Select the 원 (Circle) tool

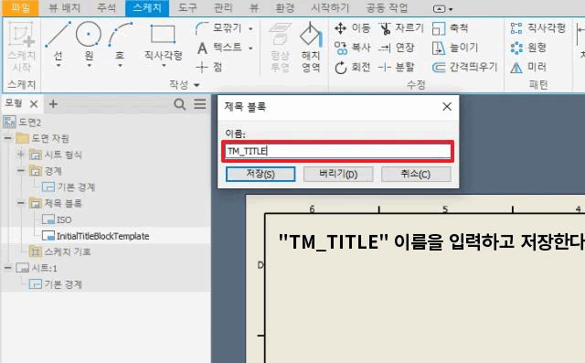(89, 41)
